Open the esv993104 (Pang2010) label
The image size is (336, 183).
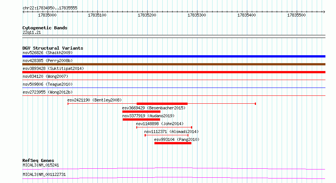[177, 139]
